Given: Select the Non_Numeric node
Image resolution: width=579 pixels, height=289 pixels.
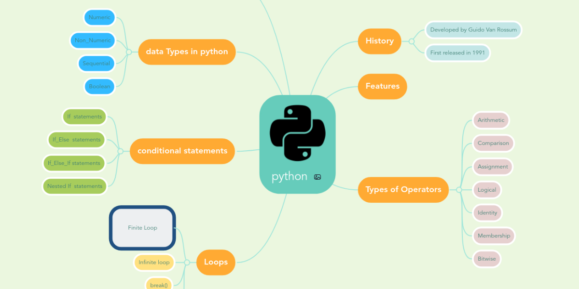Looking at the screenshot, I should 93,40.
